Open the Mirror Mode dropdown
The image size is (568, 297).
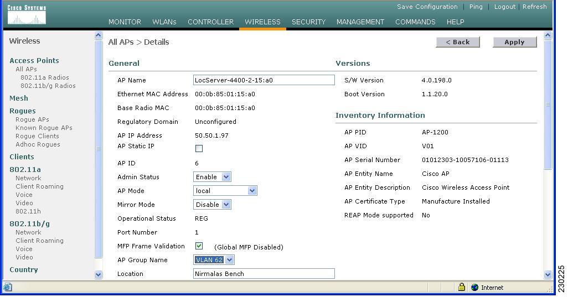click(212, 205)
